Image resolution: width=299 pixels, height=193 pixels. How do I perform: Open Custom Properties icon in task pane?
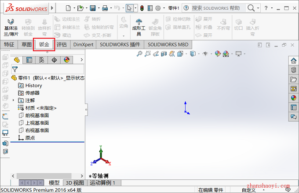point(294,107)
